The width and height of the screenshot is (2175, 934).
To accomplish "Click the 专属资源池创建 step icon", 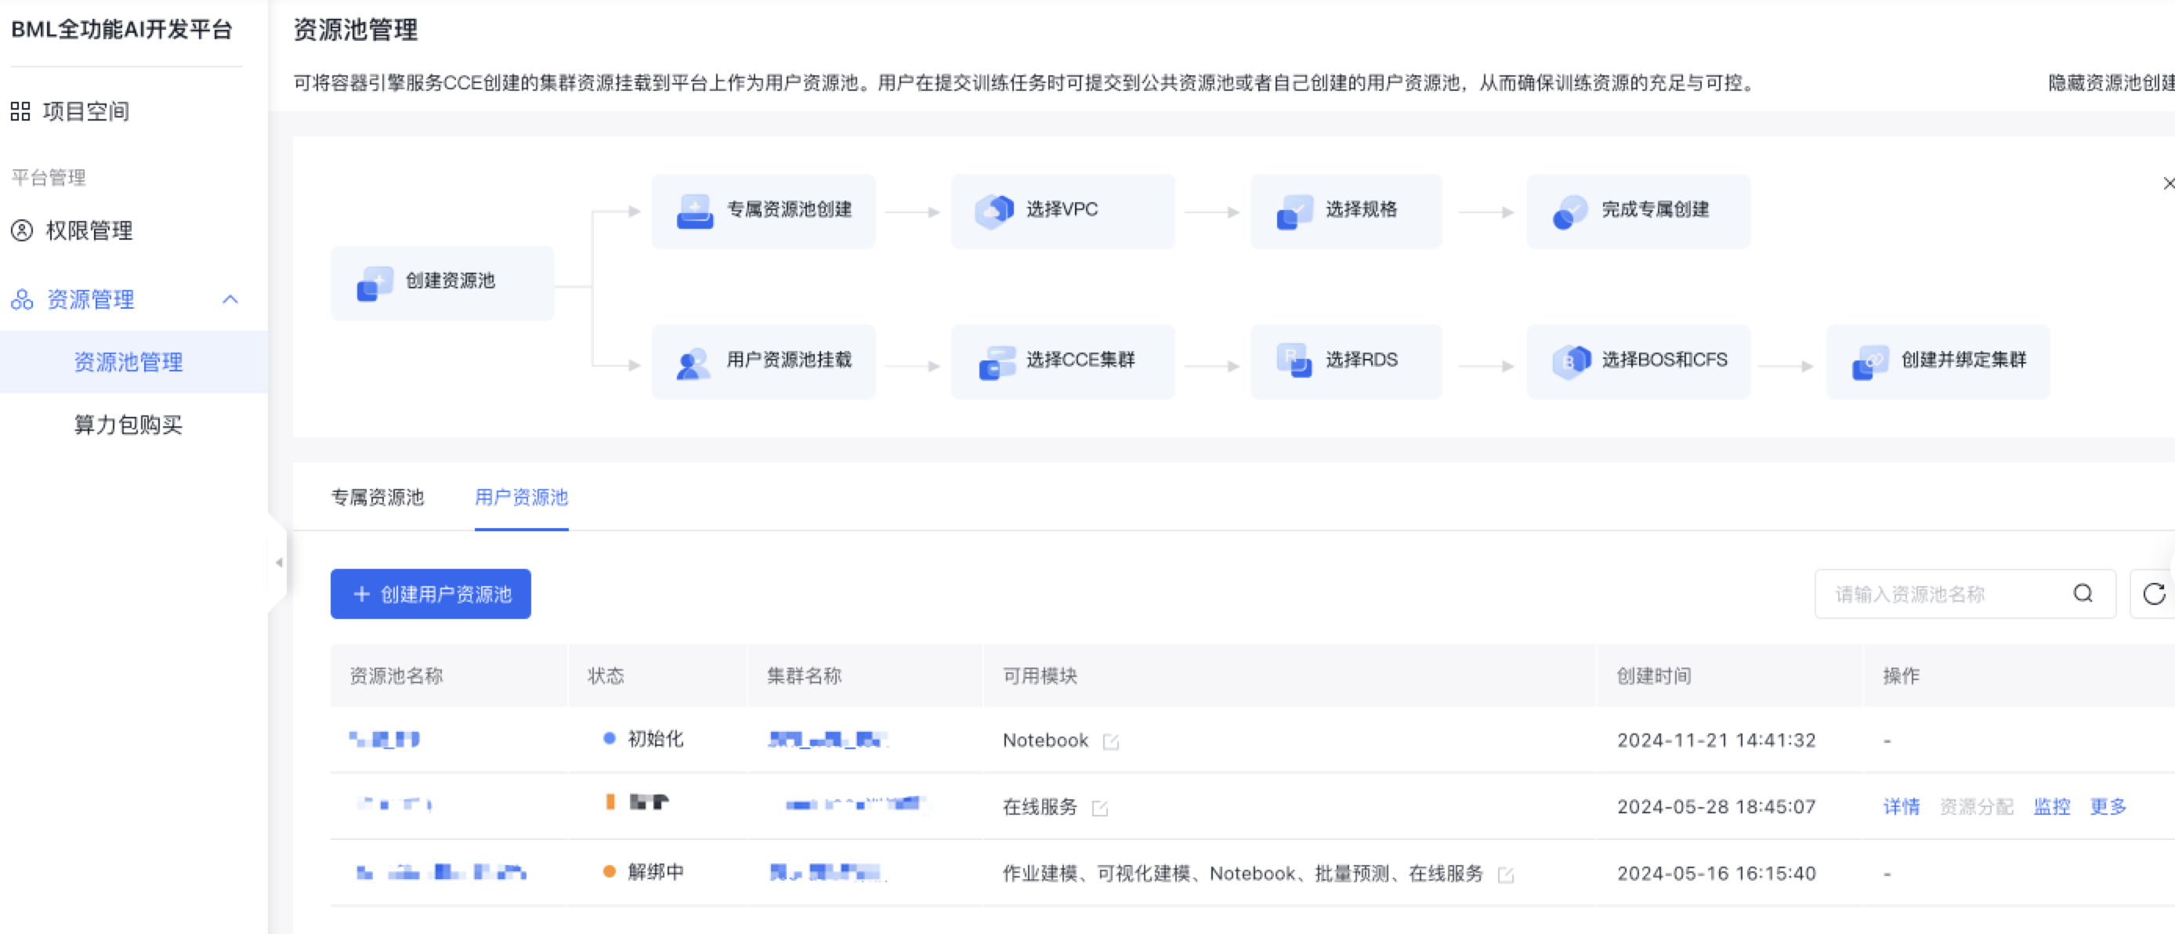I will click(x=695, y=212).
